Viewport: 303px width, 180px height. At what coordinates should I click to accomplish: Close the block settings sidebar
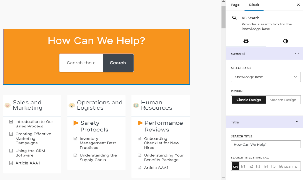click(298, 5)
